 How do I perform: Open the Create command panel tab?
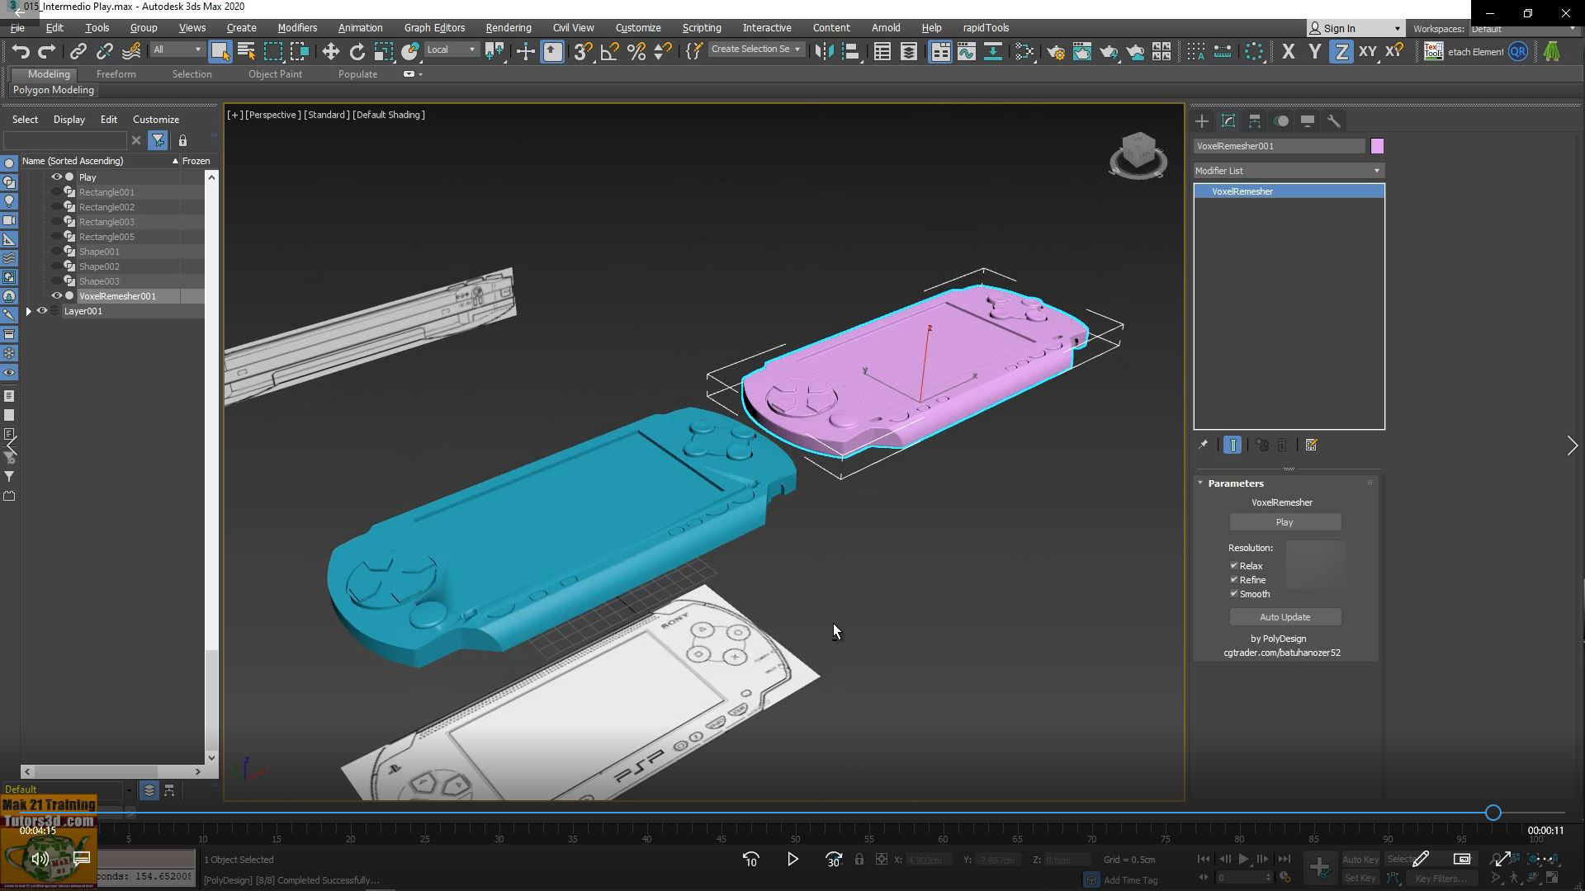click(x=1202, y=121)
